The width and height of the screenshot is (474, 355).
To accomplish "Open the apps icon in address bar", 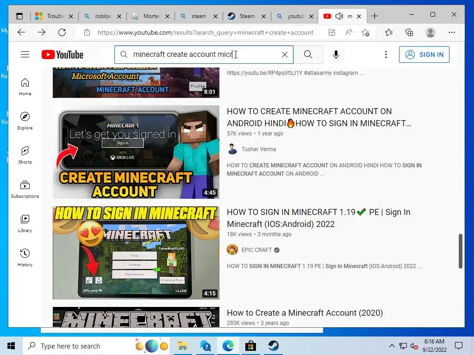I will pyautogui.click(x=332, y=32).
